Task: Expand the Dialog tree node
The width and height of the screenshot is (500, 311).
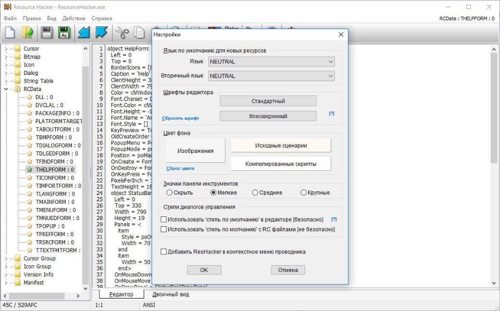Action: pyautogui.click(x=6, y=73)
